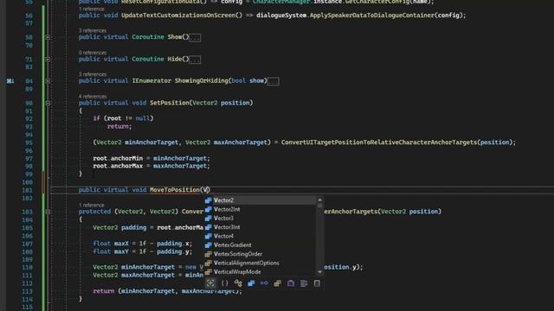554x311 pixels.
Task: Open '3 references' CodeLens above ShowingOrHiding
Action: tap(93, 74)
